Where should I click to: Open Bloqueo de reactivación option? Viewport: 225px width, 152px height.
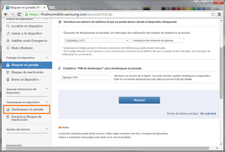coord(27,72)
